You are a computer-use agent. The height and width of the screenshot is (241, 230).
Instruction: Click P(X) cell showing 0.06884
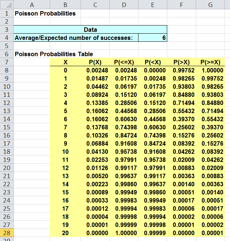95,143
